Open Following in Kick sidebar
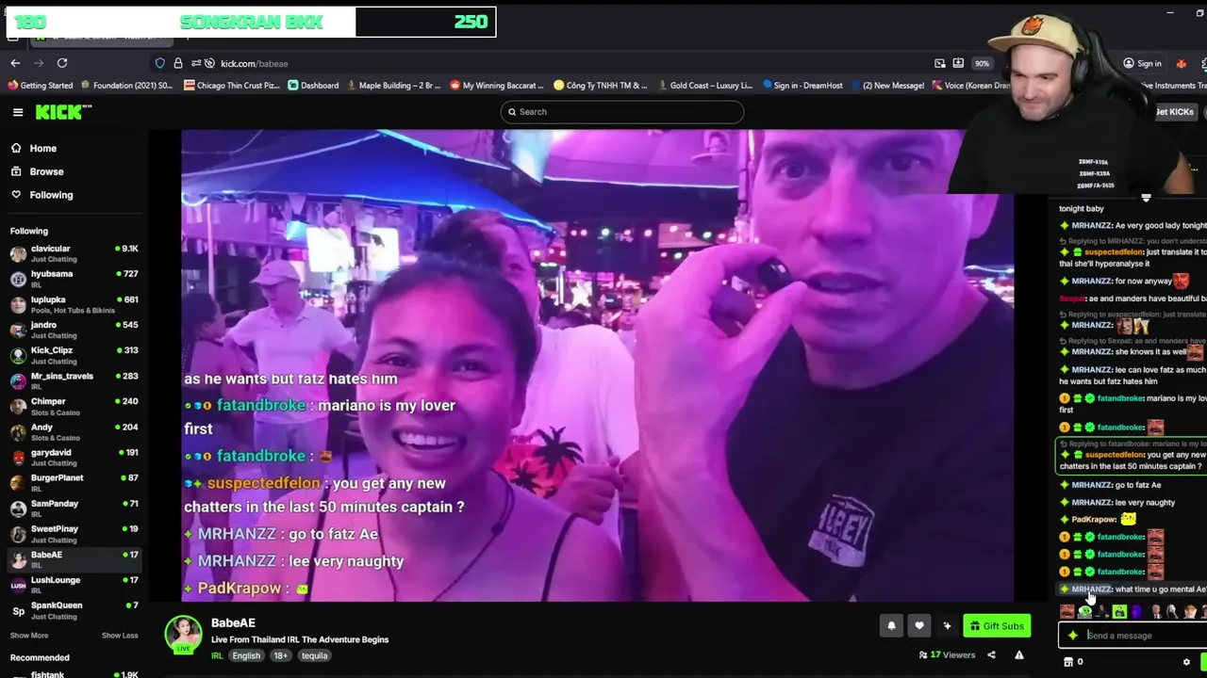The width and height of the screenshot is (1207, 678). tap(41, 195)
